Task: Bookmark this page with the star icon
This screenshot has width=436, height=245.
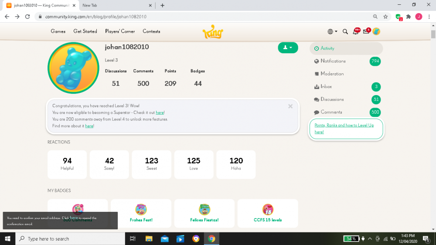Action: point(385,17)
